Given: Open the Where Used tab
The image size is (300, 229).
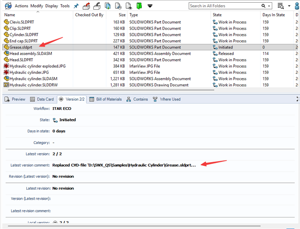Looking at the screenshot, I should tap(167, 99).
